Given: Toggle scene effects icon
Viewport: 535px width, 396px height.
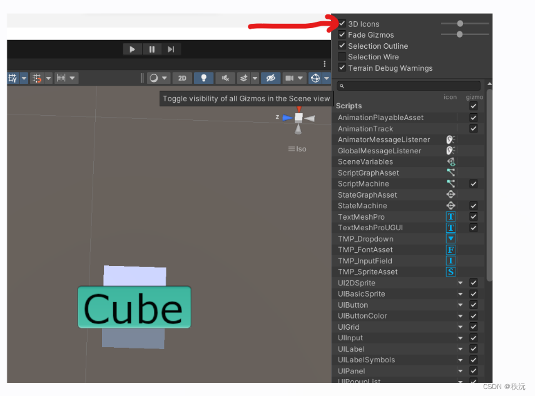Looking at the screenshot, I should 243,78.
